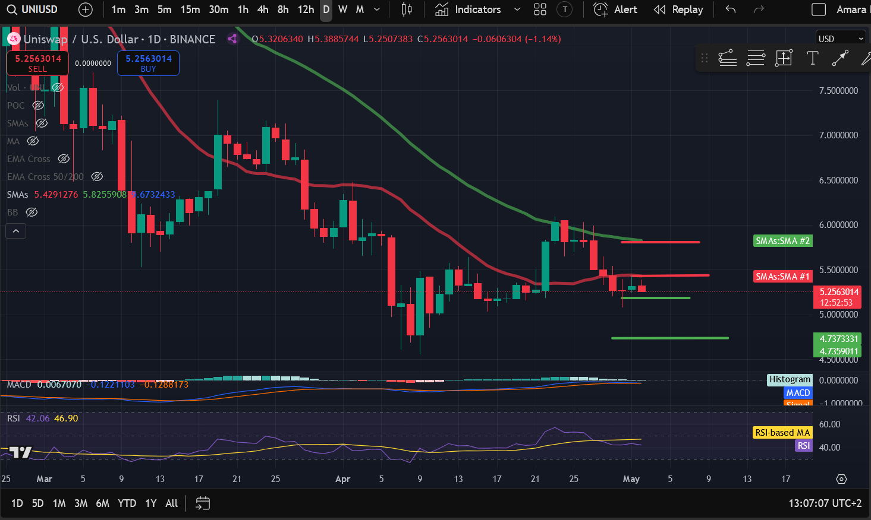Select the daily D timeframe
Screen dimensions: 871x520
(x=326, y=9)
